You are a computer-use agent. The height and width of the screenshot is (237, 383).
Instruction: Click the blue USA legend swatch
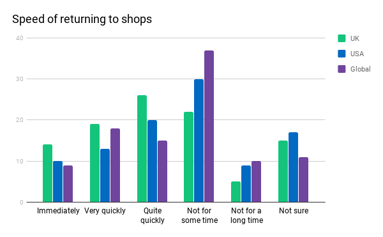click(x=342, y=54)
